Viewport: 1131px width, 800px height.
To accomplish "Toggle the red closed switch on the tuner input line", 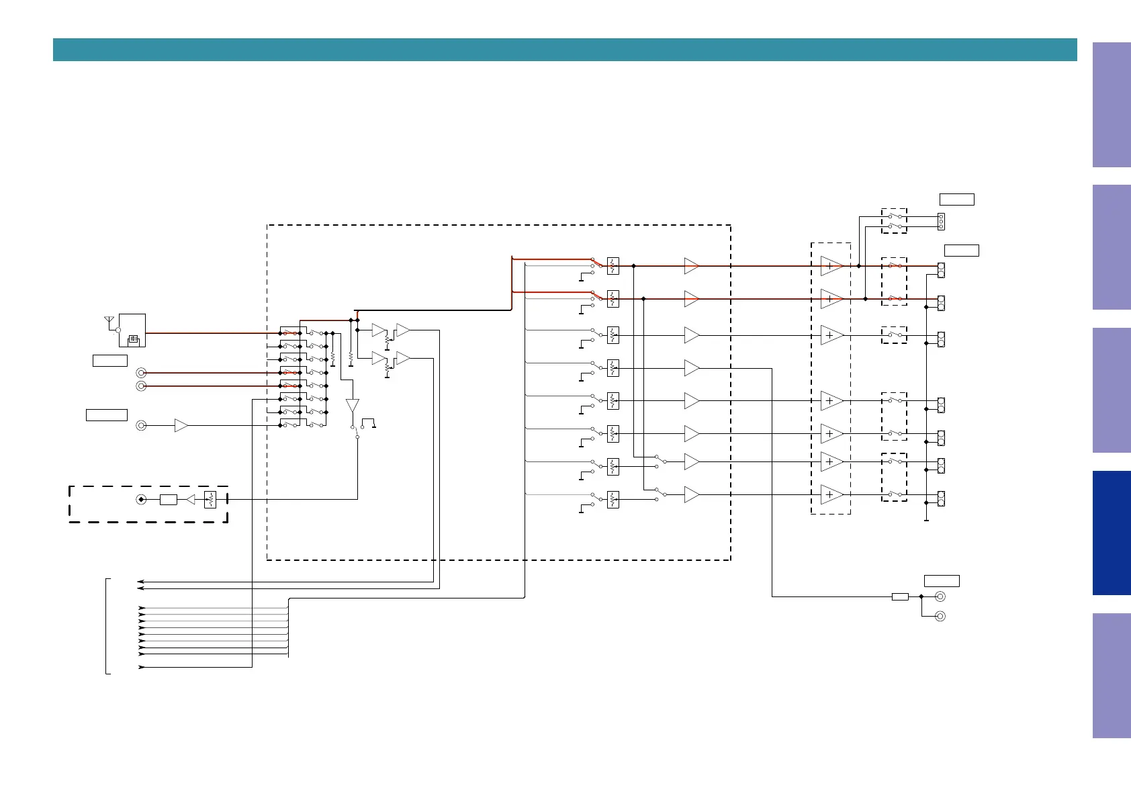I will (x=290, y=332).
